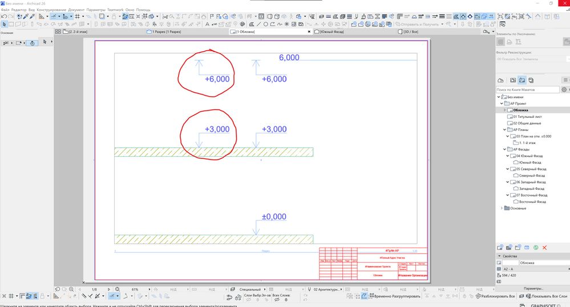Switch navigator to View Map icon
The image size is (570, 307).
pos(513,80)
